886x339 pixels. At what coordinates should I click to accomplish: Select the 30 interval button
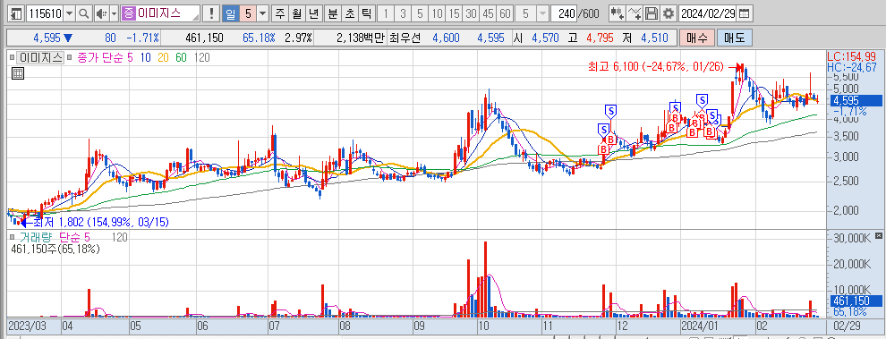tap(471, 13)
